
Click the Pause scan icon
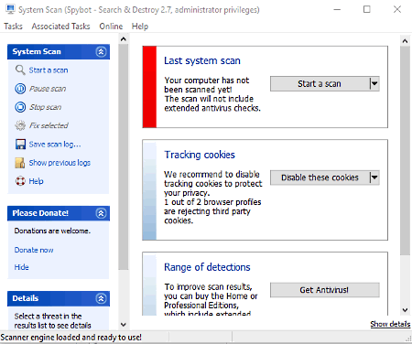20,89
